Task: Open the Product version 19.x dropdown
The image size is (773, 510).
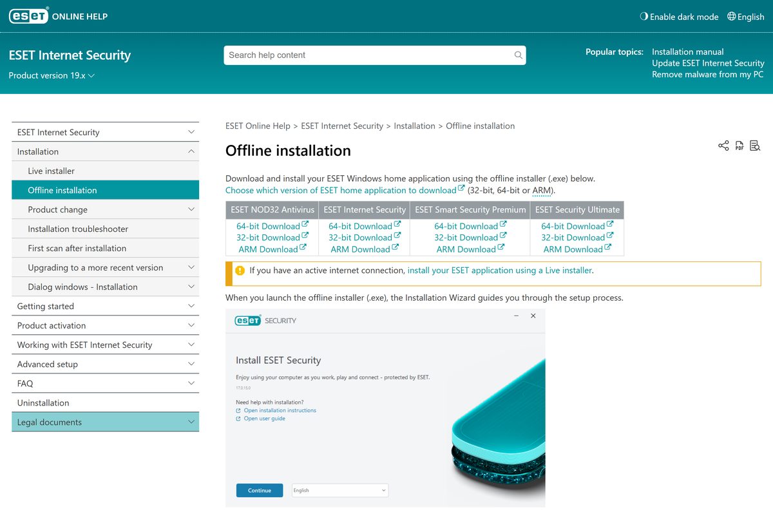Action: coord(52,75)
